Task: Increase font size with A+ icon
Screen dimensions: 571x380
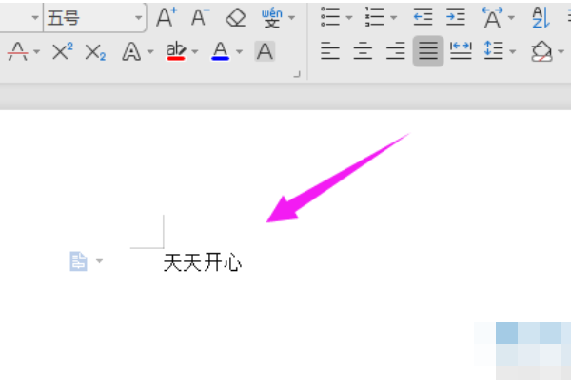Action: (167, 17)
